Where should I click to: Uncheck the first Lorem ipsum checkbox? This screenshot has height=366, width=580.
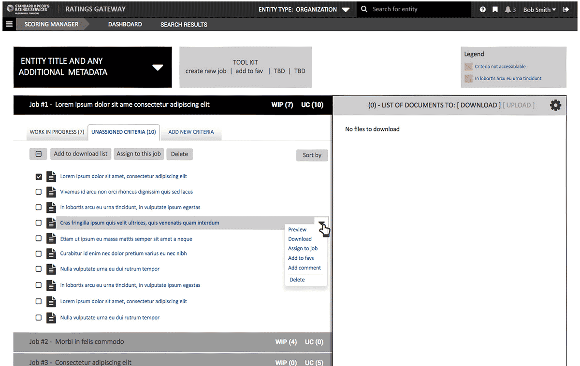[39, 177]
